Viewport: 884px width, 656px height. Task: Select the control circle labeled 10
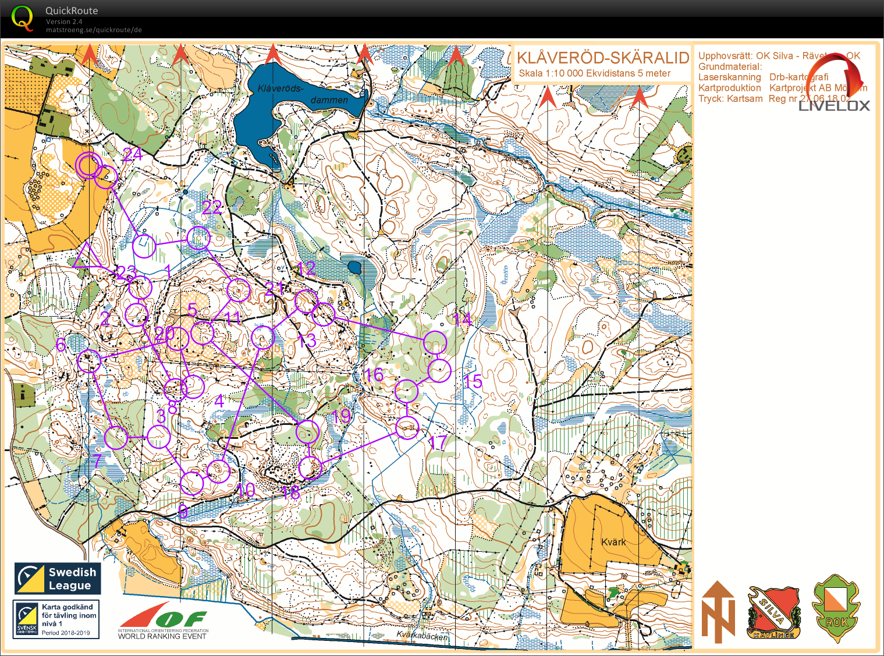point(218,471)
